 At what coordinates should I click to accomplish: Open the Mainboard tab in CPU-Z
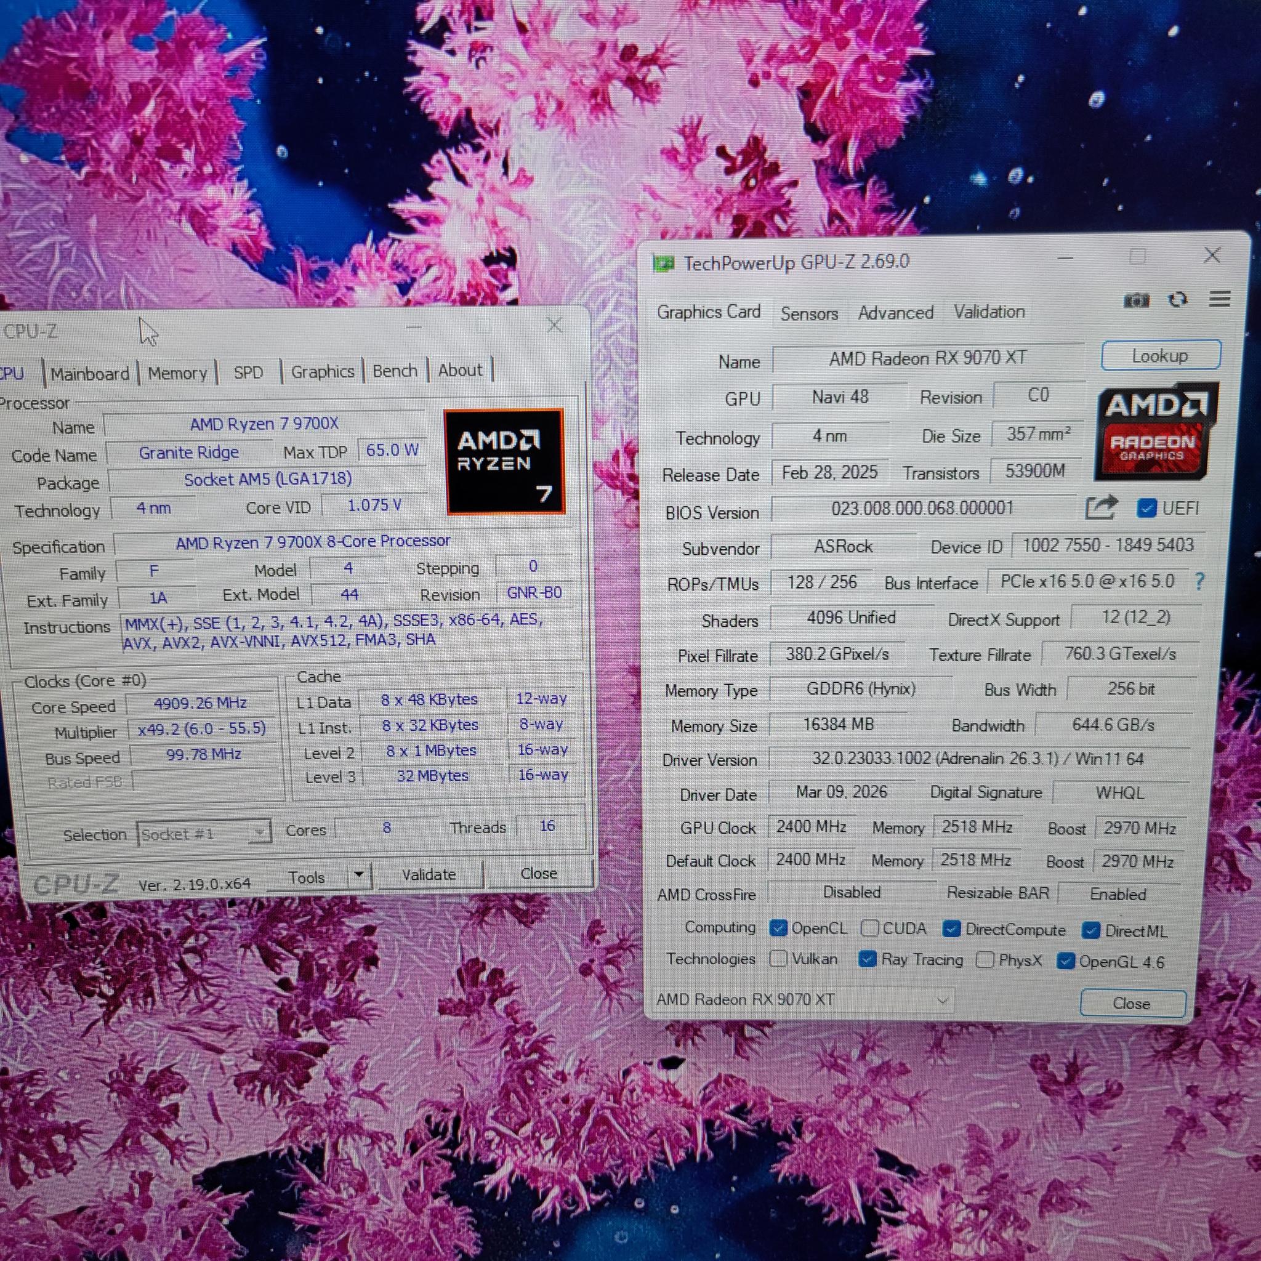coord(90,373)
